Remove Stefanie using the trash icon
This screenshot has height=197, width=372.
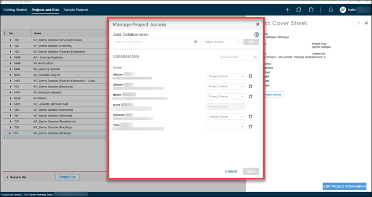(x=250, y=117)
